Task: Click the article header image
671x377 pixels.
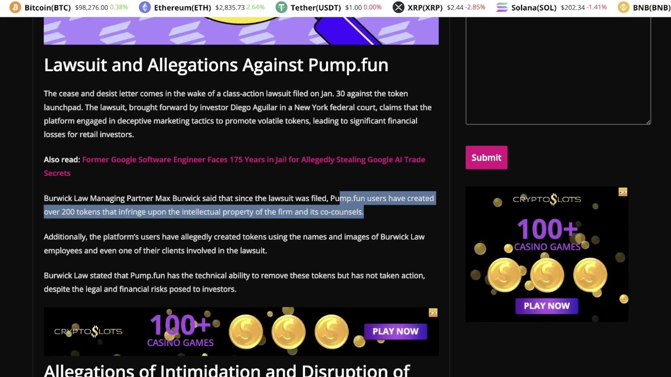Action: pos(241,30)
